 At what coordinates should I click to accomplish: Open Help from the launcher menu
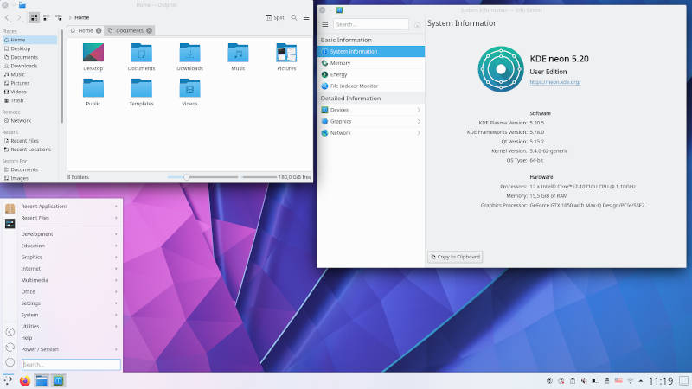tap(69, 338)
